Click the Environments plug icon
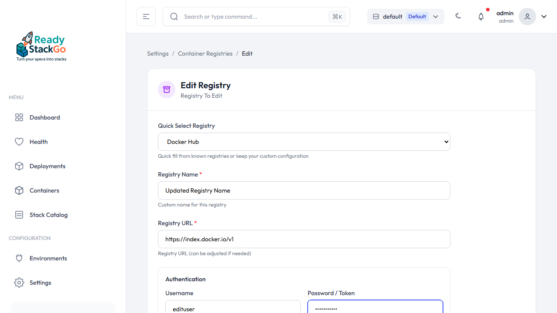This screenshot has height=313, width=557. [19, 258]
